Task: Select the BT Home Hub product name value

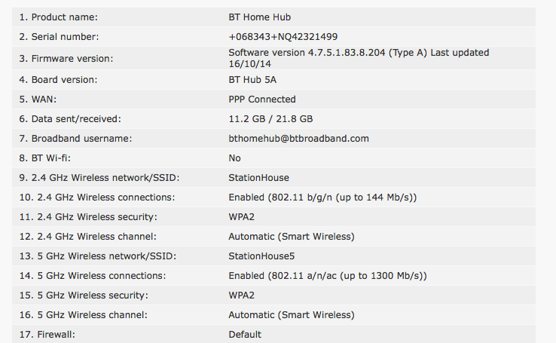Action: [260, 17]
